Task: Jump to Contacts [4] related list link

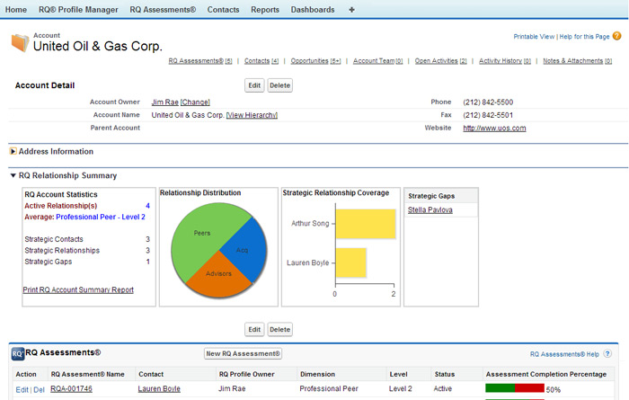Action: (261, 60)
